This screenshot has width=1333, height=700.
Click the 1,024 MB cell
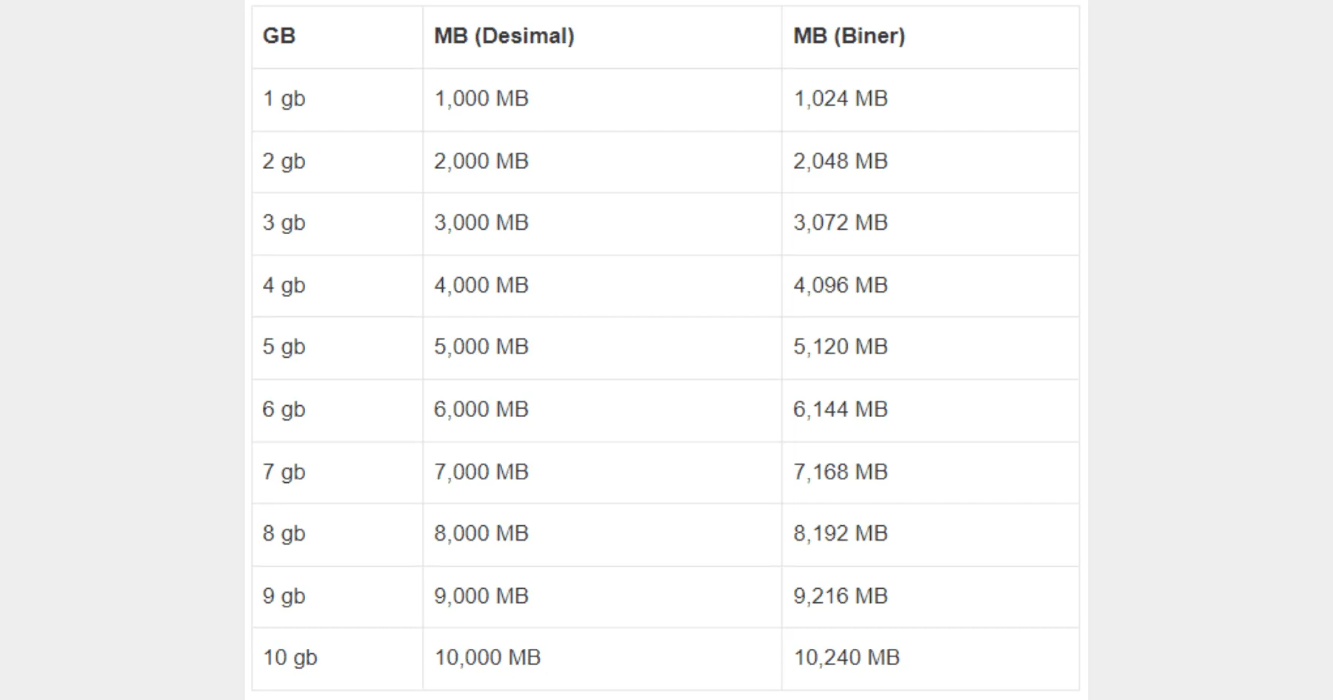pyautogui.click(x=841, y=99)
